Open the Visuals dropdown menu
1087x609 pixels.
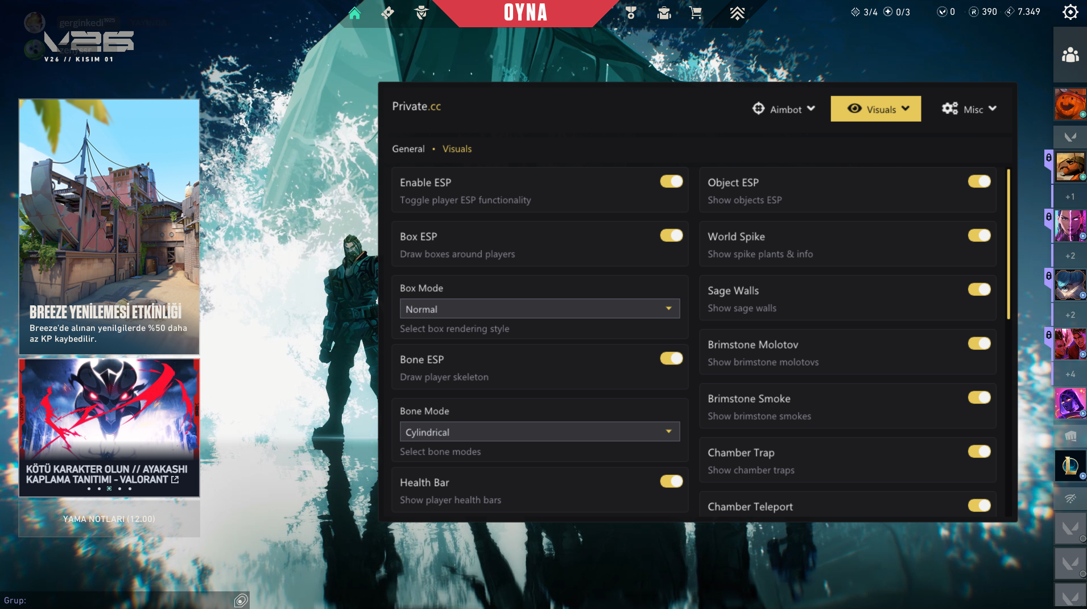tap(876, 109)
